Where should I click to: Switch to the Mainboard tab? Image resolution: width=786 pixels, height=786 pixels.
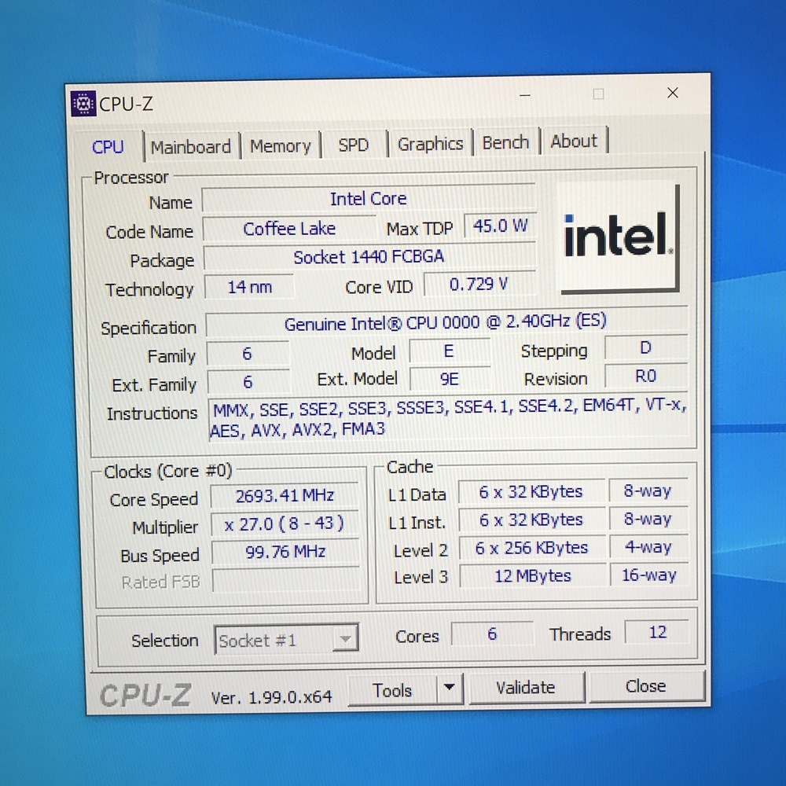pos(191,145)
